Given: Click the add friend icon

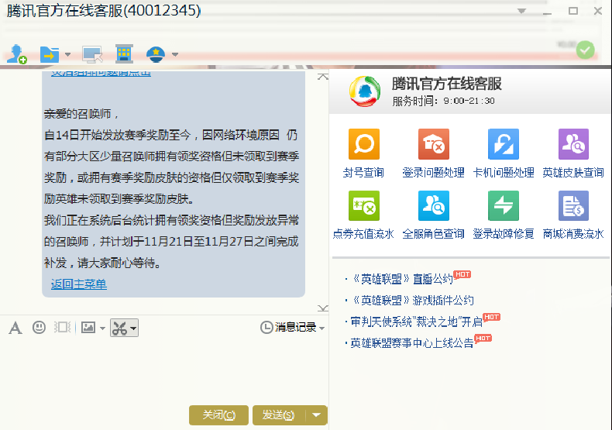Looking at the screenshot, I should [x=16, y=54].
